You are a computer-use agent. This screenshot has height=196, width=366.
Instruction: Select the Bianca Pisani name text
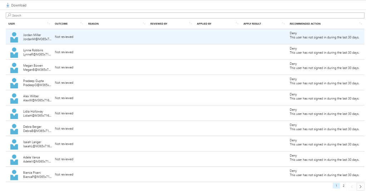[32, 173]
